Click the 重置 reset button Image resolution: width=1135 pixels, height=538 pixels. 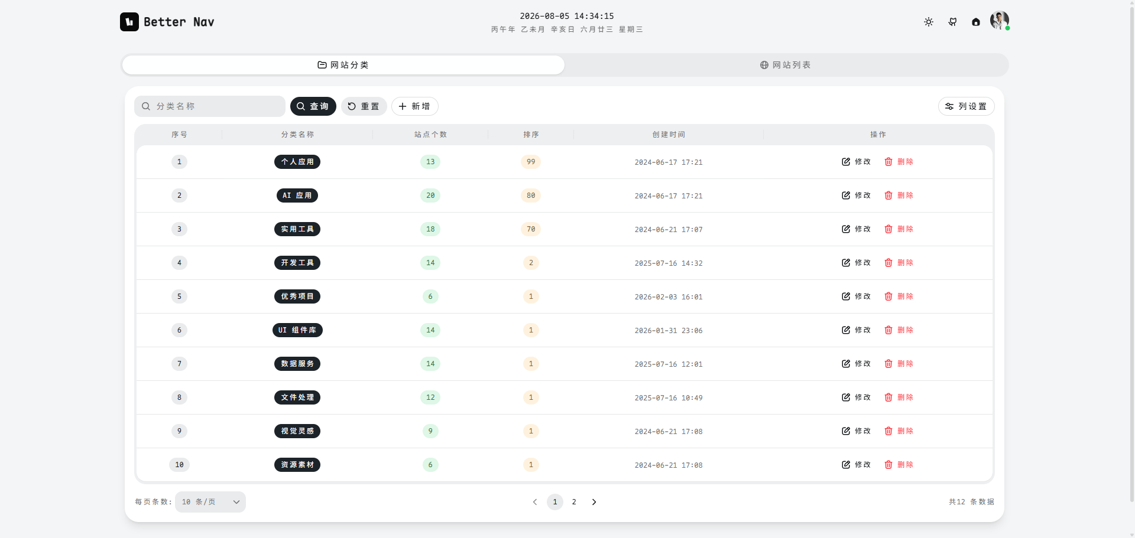(364, 106)
